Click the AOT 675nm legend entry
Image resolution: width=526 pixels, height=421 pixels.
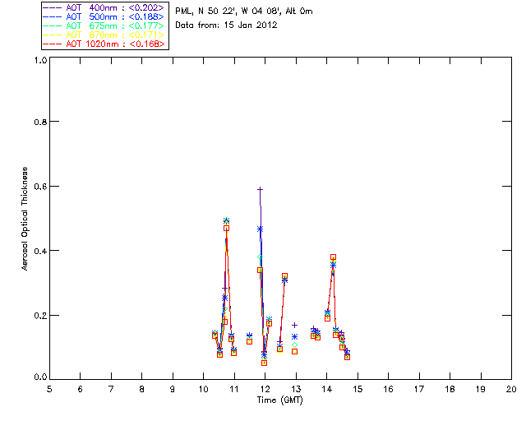104,25
